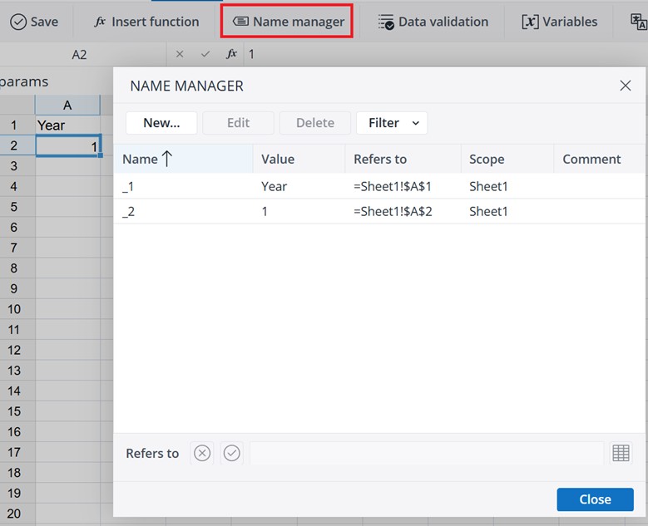Image resolution: width=648 pixels, height=526 pixels.
Task: Open Data validation in the toolbar
Action: [x=433, y=22]
